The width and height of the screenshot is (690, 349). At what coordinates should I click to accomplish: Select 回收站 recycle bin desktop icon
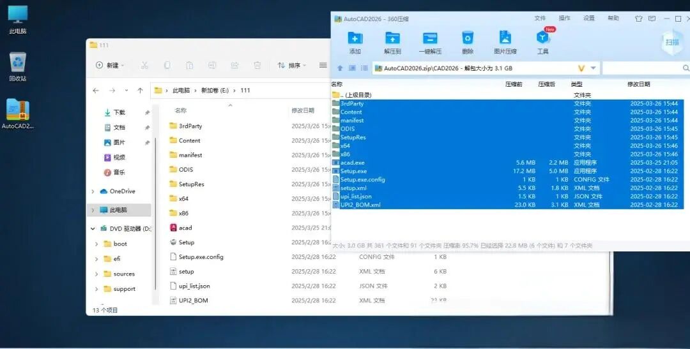(18, 67)
